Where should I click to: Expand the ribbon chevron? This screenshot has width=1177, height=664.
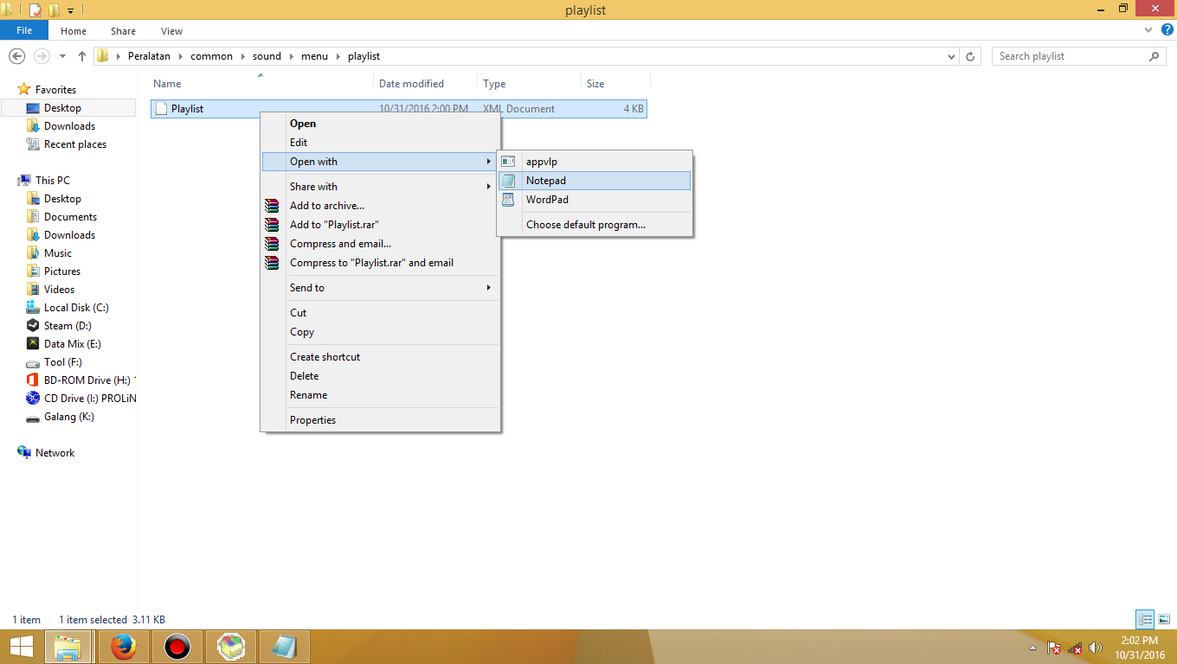click(1148, 30)
